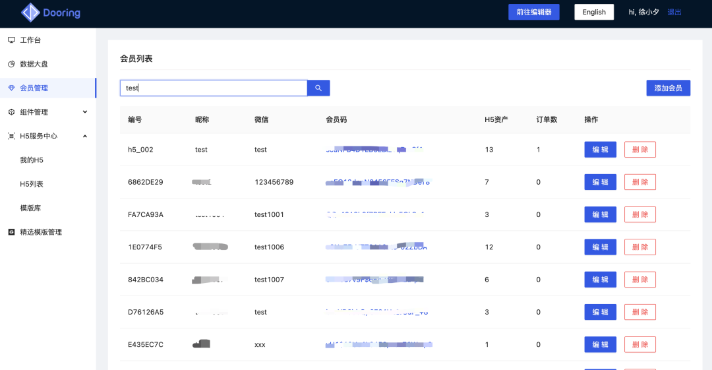Edit member 842BC034
The width and height of the screenshot is (712, 370).
point(601,280)
